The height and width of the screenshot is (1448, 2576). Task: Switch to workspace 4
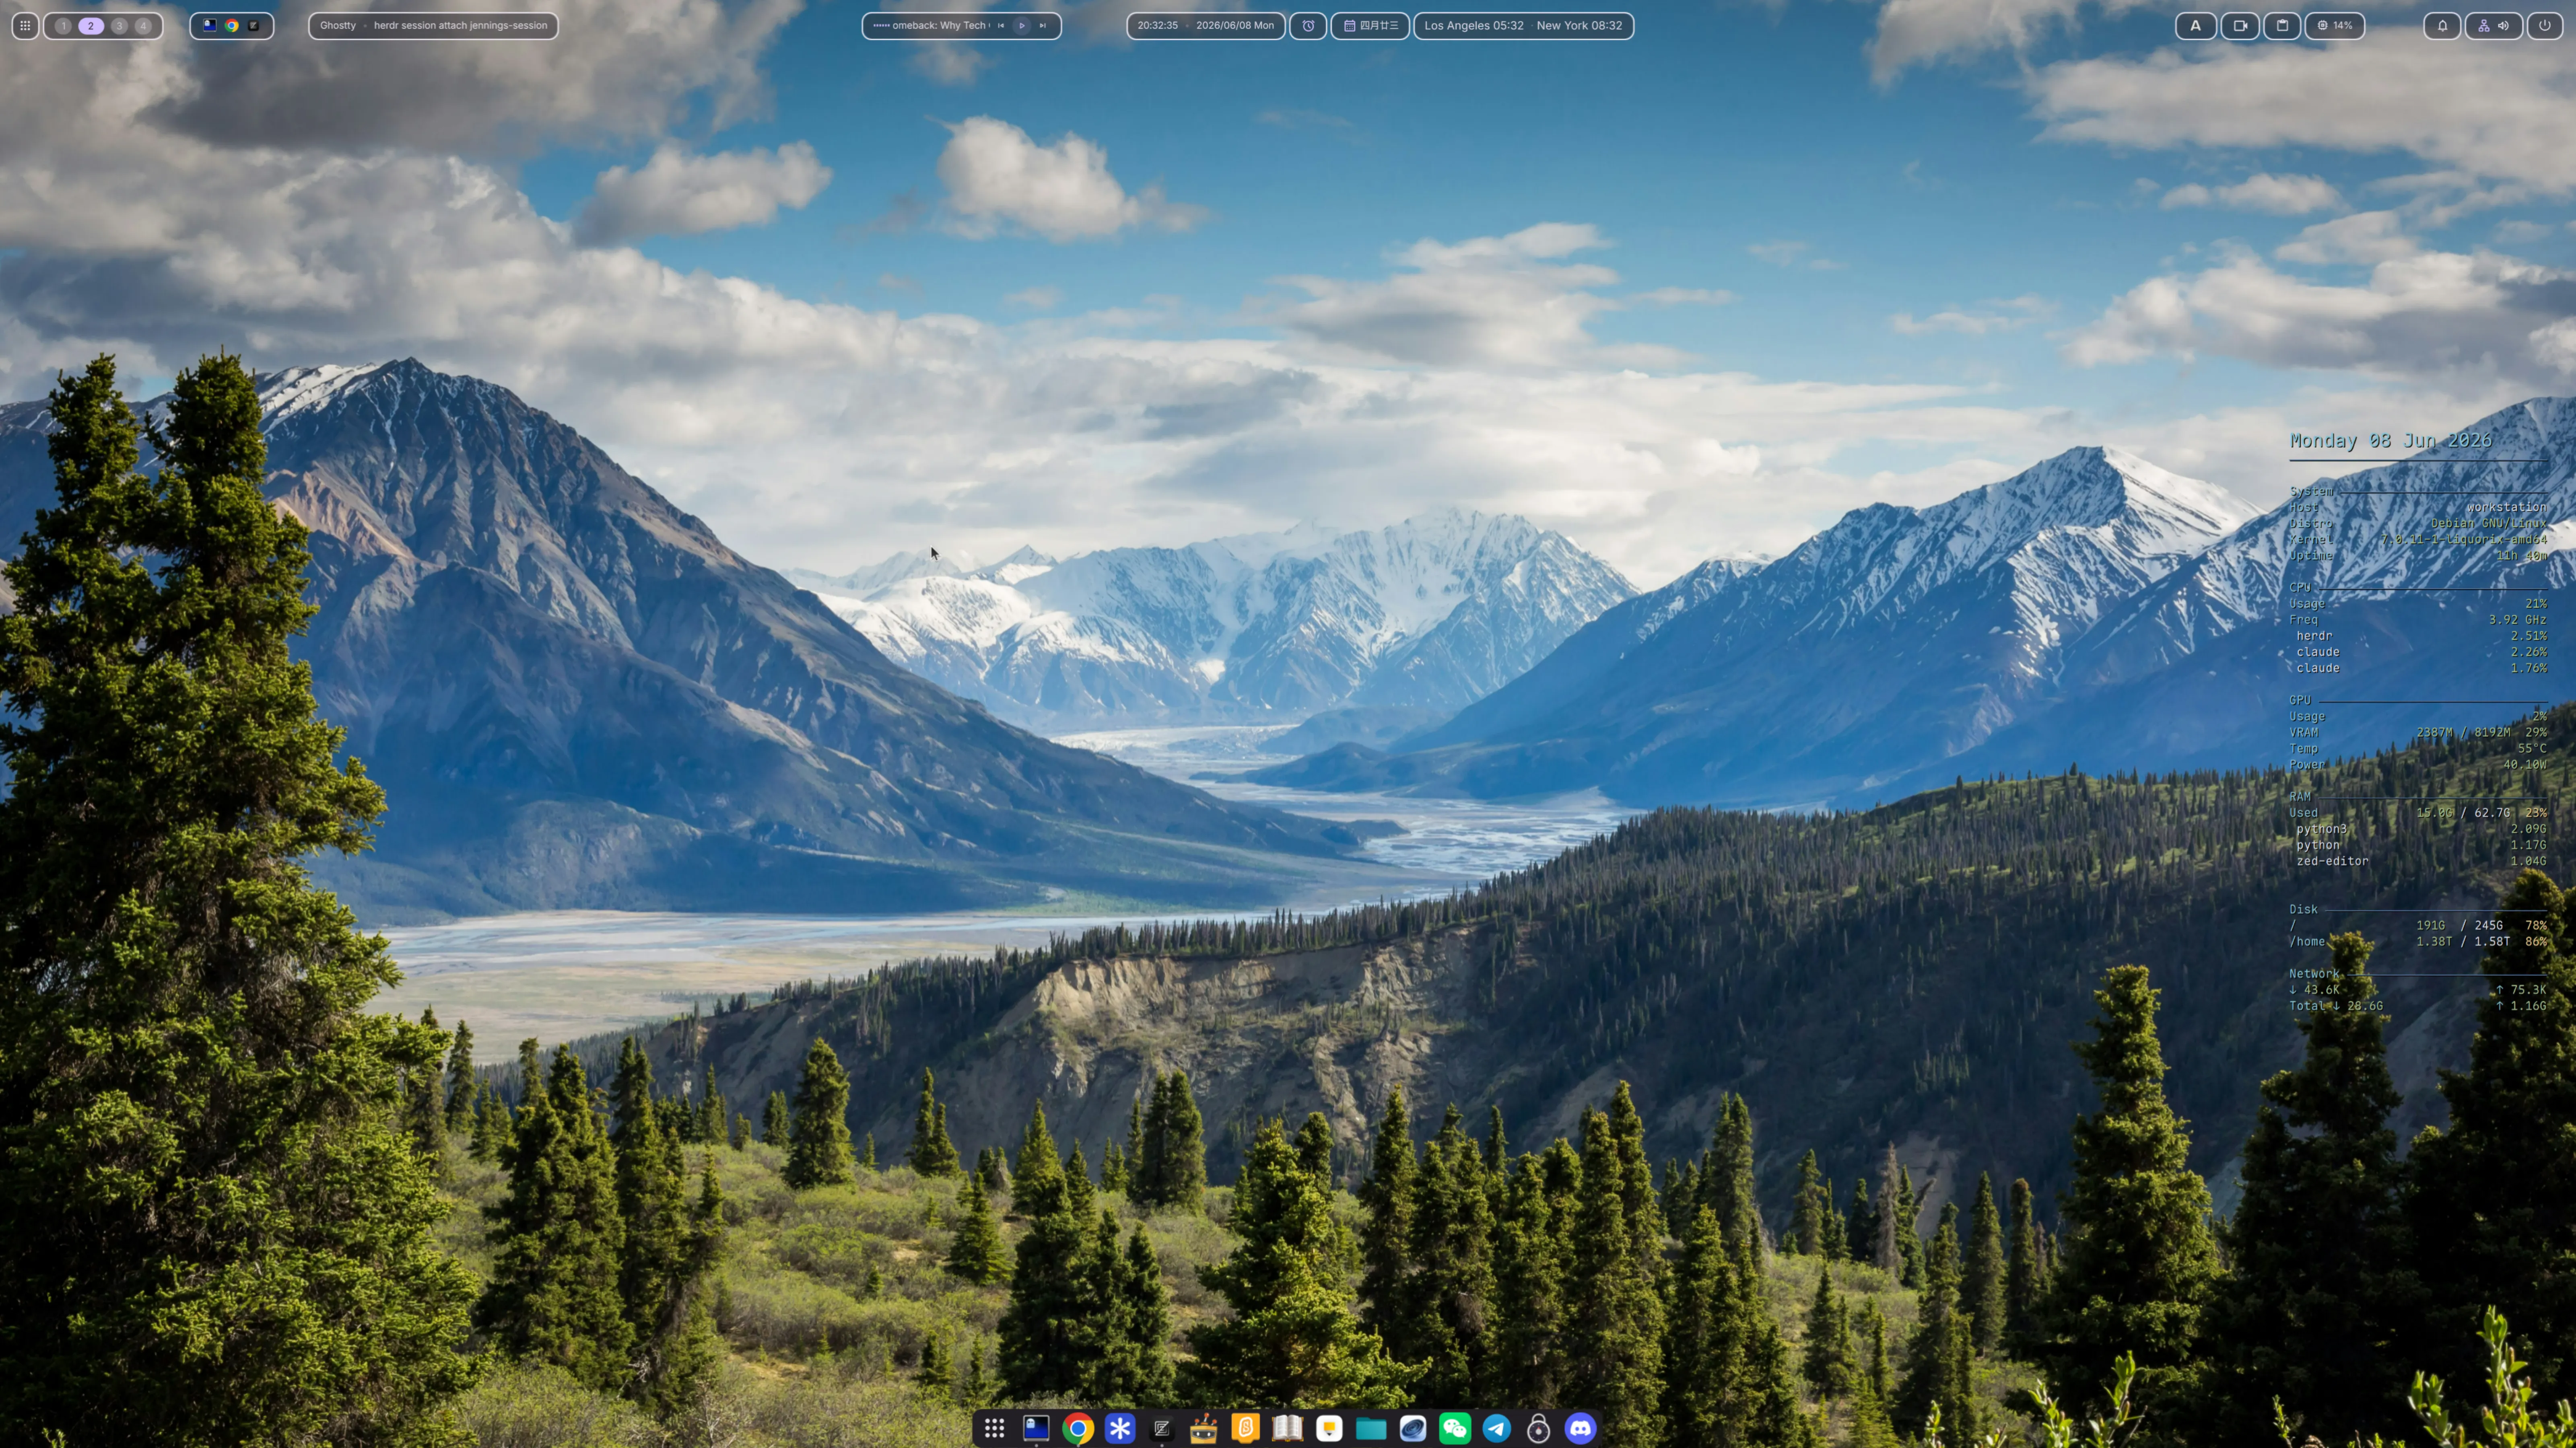click(143, 26)
